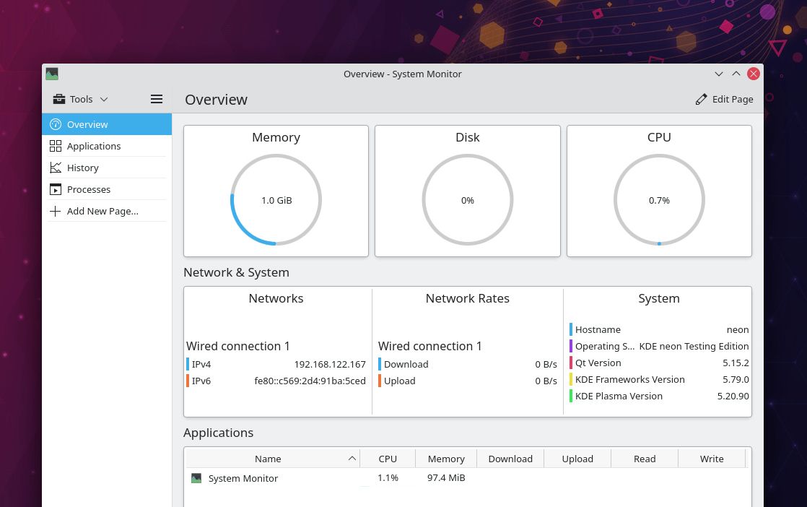Click the Disk usage gauge
The image size is (807, 507).
467,200
